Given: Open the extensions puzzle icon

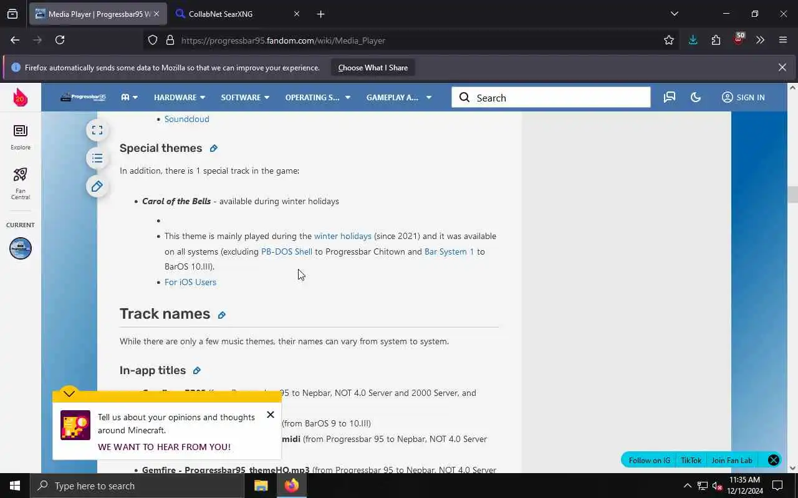Looking at the screenshot, I should pos(716,40).
